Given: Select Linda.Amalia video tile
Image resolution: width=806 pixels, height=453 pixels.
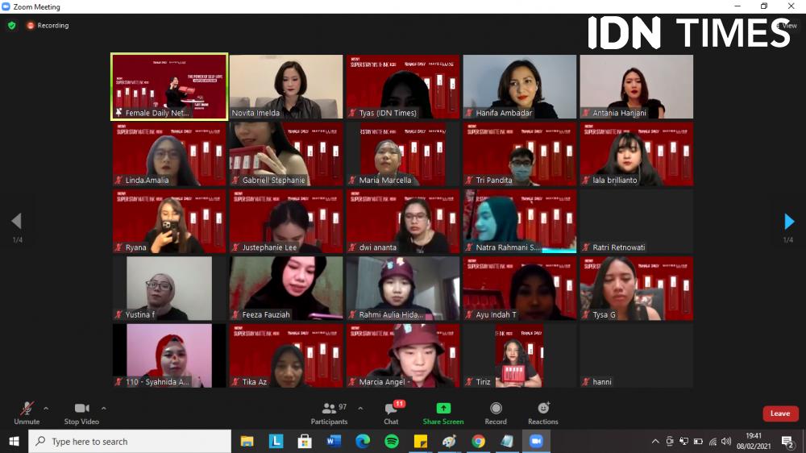Looking at the screenshot, I should click(169, 154).
